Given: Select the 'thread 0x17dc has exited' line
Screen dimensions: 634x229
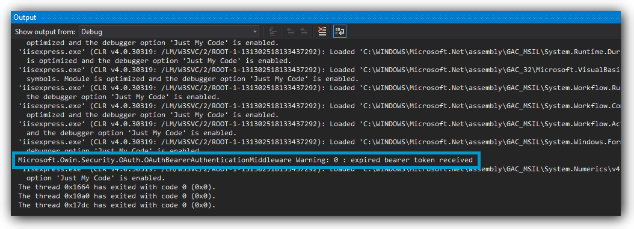Looking at the screenshot, I should [x=117, y=205].
